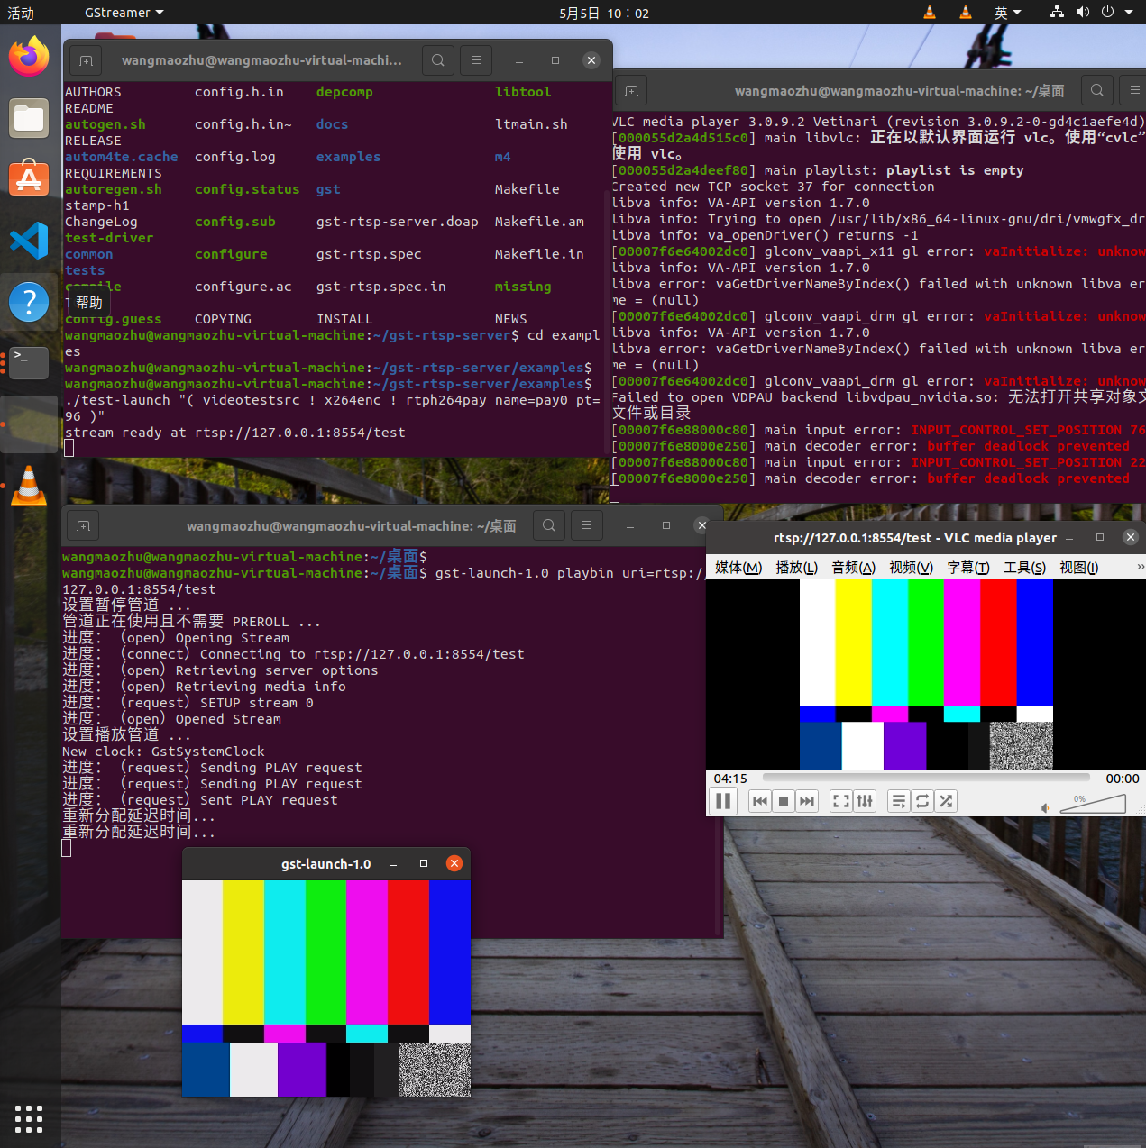Open the 工具(S) menu in VLC
The image size is (1146, 1148).
1025,568
